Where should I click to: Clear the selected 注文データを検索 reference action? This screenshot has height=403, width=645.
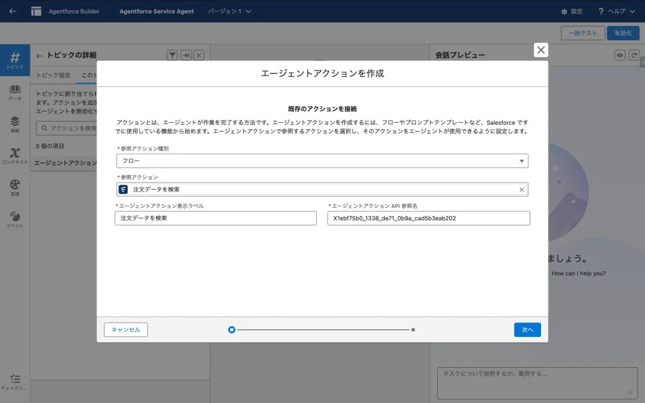point(522,190)
